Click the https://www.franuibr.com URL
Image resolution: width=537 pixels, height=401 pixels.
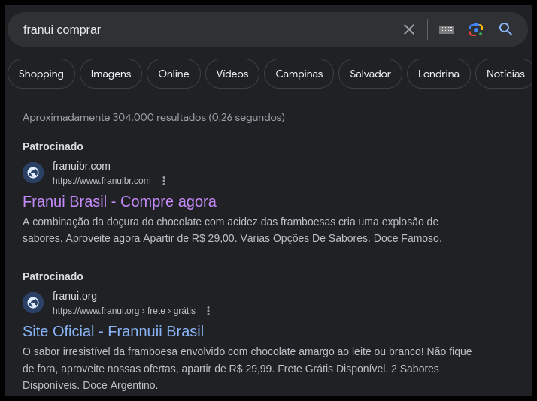coord(102,181)
